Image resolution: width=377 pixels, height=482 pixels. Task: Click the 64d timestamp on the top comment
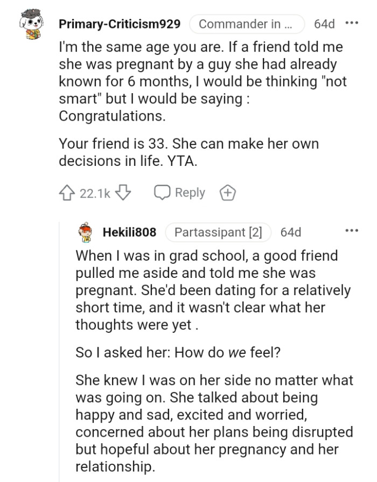click(323, 23)
